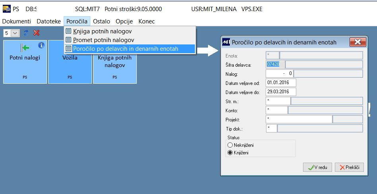
Task: Click the MIT logo icon in dialog title
Action: (226, 42)
